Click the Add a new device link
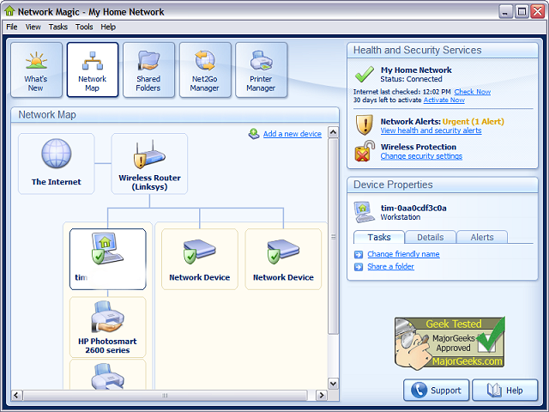The image size is (549, 412). (x=292, y=134)
